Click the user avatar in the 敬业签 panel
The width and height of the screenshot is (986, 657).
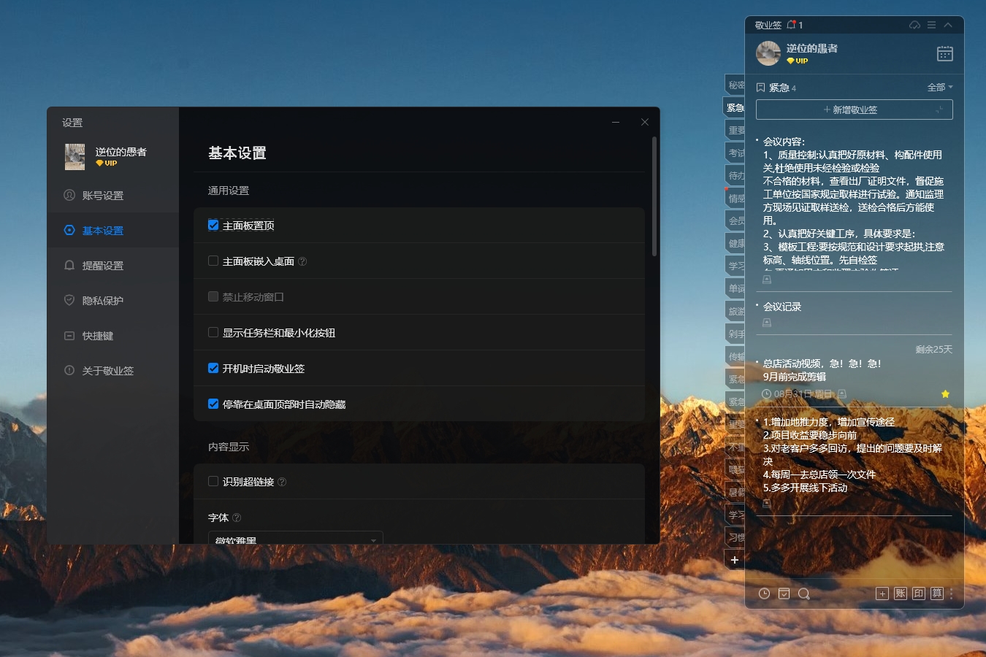768,53
